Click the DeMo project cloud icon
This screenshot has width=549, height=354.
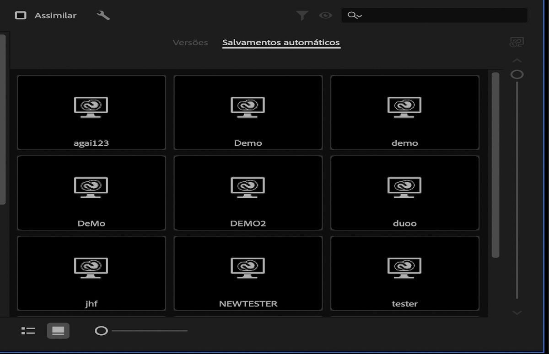point(91,187)
